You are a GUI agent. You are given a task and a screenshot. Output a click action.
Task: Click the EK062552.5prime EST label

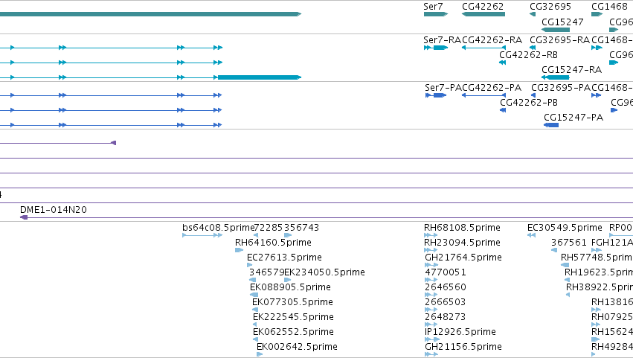click(x=294, y=332)
